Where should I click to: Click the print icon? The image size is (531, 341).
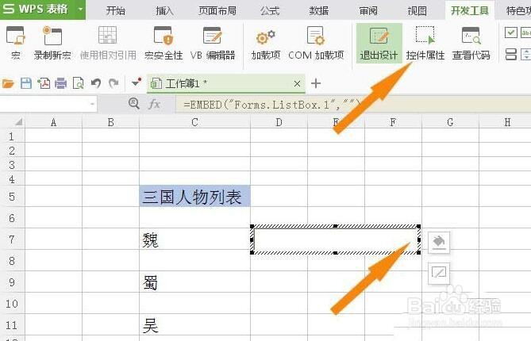(x=61, y=83)
